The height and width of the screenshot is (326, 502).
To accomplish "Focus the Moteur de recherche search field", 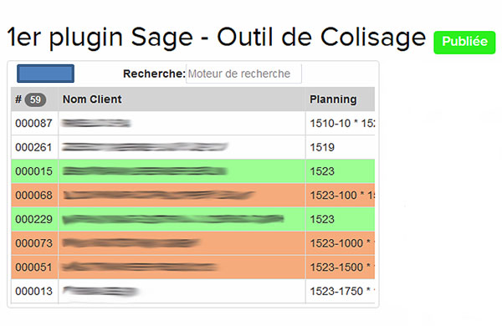I will (x=243, y=74).
